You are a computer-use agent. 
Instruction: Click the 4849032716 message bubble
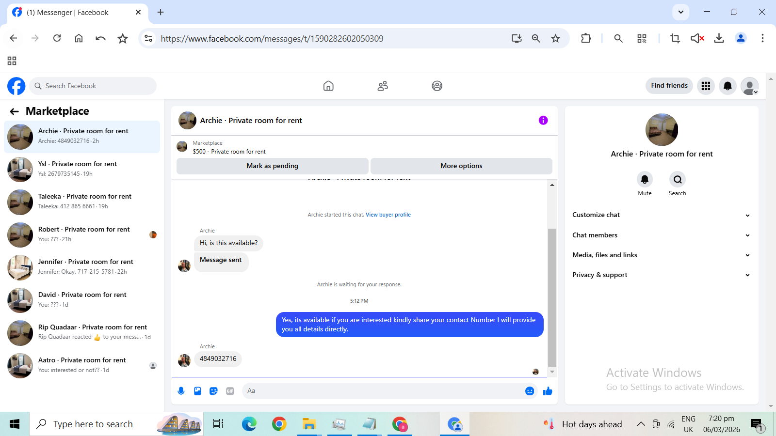pyautogui.click(x=218, y=359)
